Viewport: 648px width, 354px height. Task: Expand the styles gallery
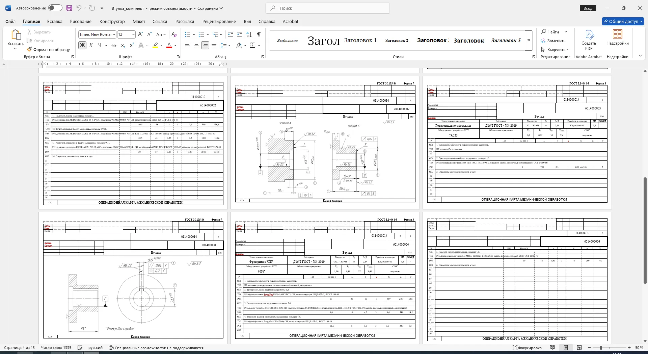click(529, 40)
